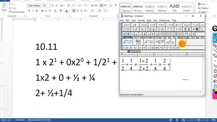Screen dimensions: 217x122
Task: Toggle Show/Hide paragraph marks
Action: (116, 5)
